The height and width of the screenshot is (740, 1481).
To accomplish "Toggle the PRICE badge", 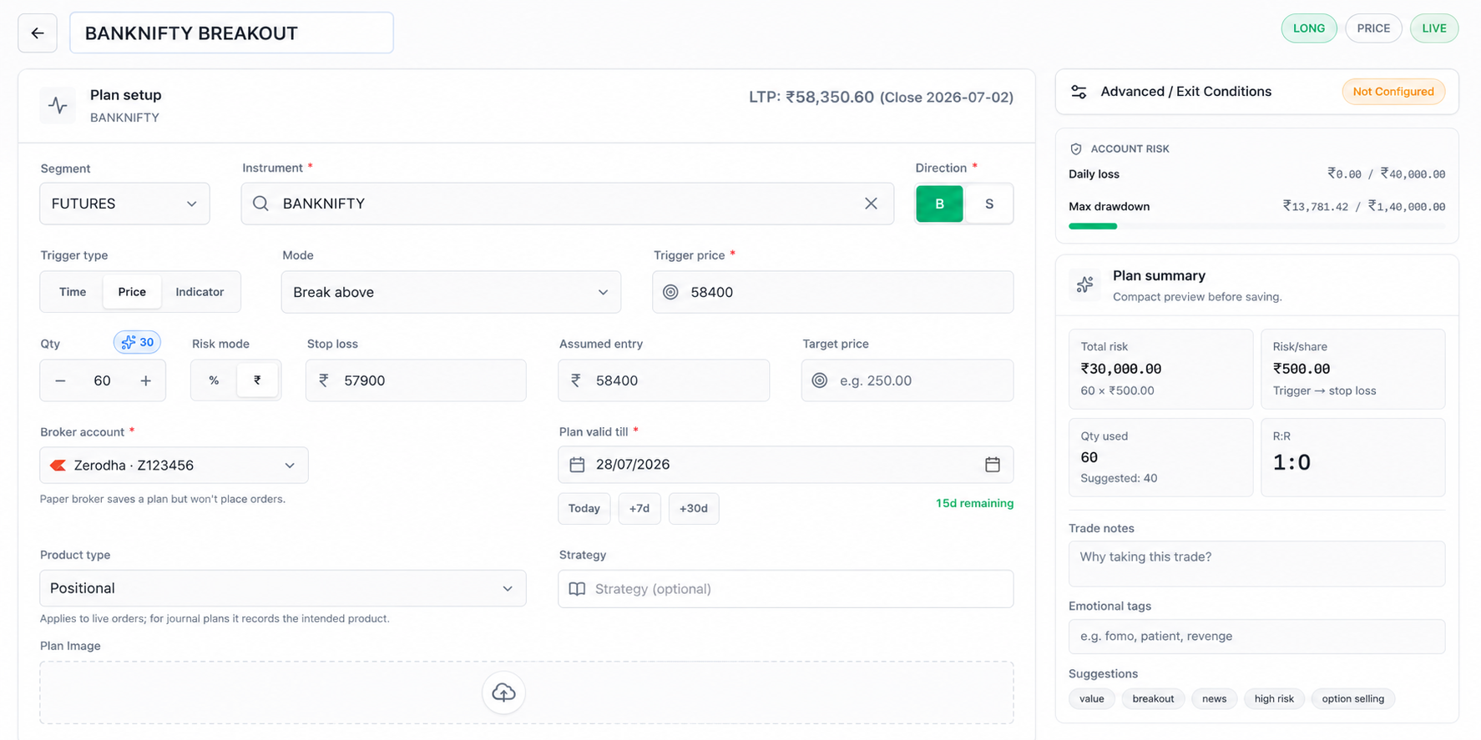I will [x=1373, y=28].
